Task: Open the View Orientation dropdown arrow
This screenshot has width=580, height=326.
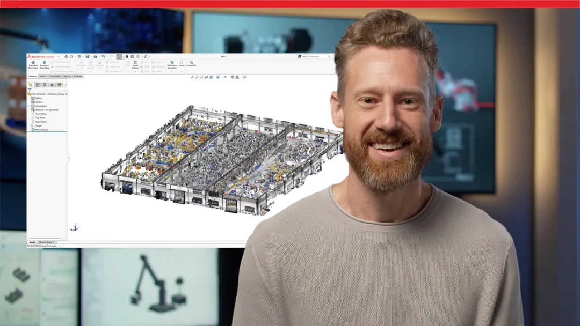Action: pos(214,77)
